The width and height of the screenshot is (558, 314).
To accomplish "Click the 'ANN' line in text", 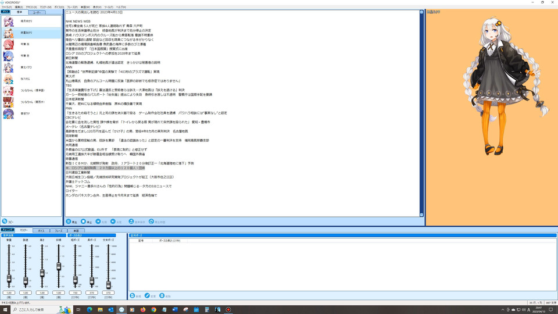I will point(69,67).
